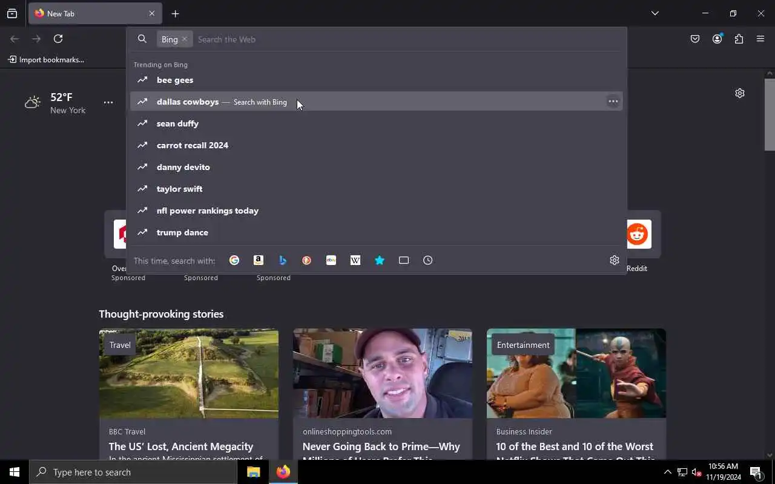The image size is (775, 484).
Task: Click the Windows taskbar search box
Action: click(x=133, y=472)
